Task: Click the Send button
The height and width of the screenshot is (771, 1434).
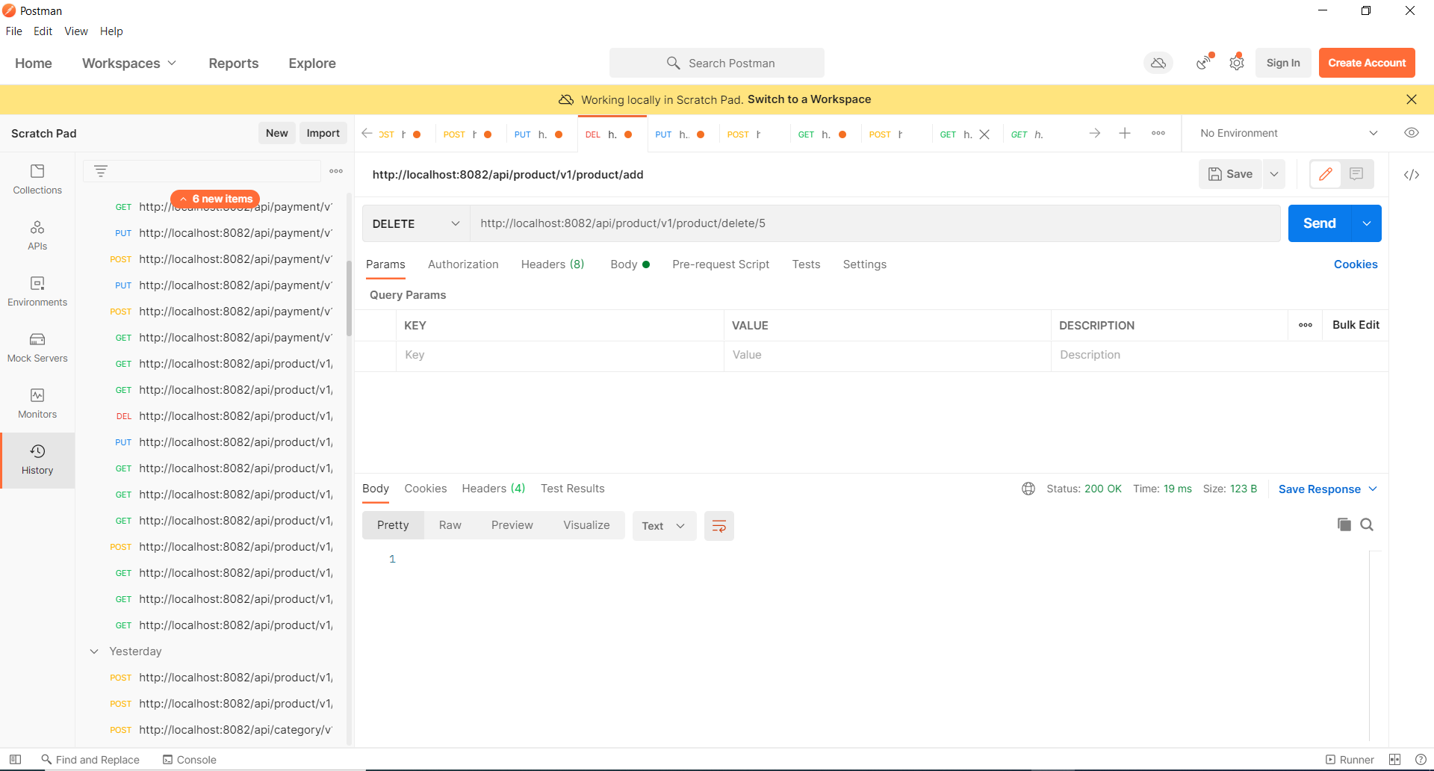Action: tap(1319, 223)
